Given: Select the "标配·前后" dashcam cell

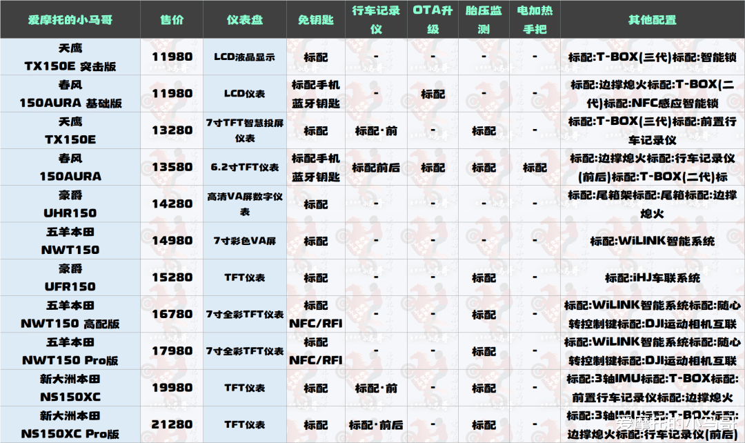Looking at the screenshot, I should click(376, 424).
